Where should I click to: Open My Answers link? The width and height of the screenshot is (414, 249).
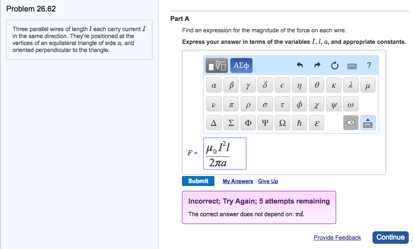(x=238, y=181)
